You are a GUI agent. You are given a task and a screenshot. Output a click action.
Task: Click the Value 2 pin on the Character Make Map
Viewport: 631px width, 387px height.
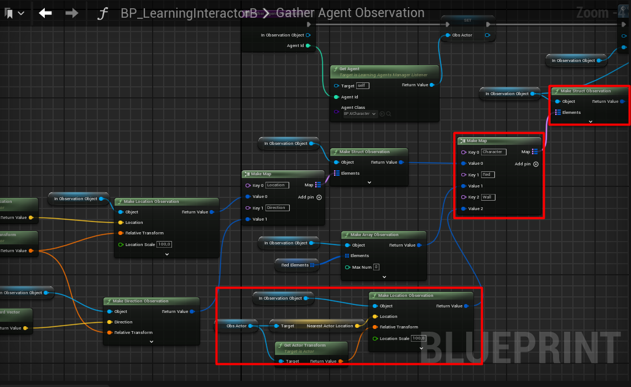pos(463,209)
